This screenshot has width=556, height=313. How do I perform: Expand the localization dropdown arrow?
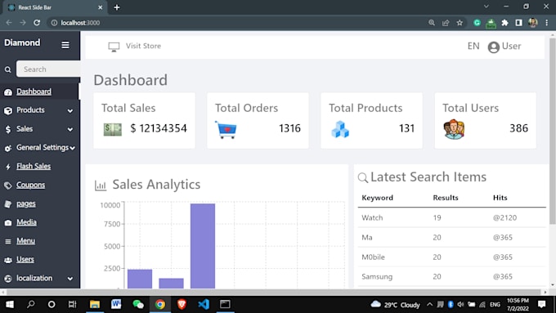coord(70,279)
